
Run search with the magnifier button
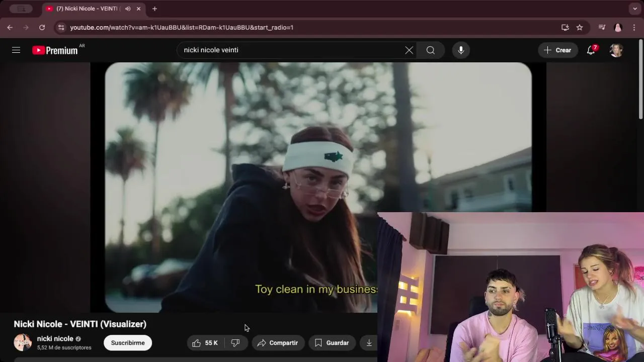431,50
